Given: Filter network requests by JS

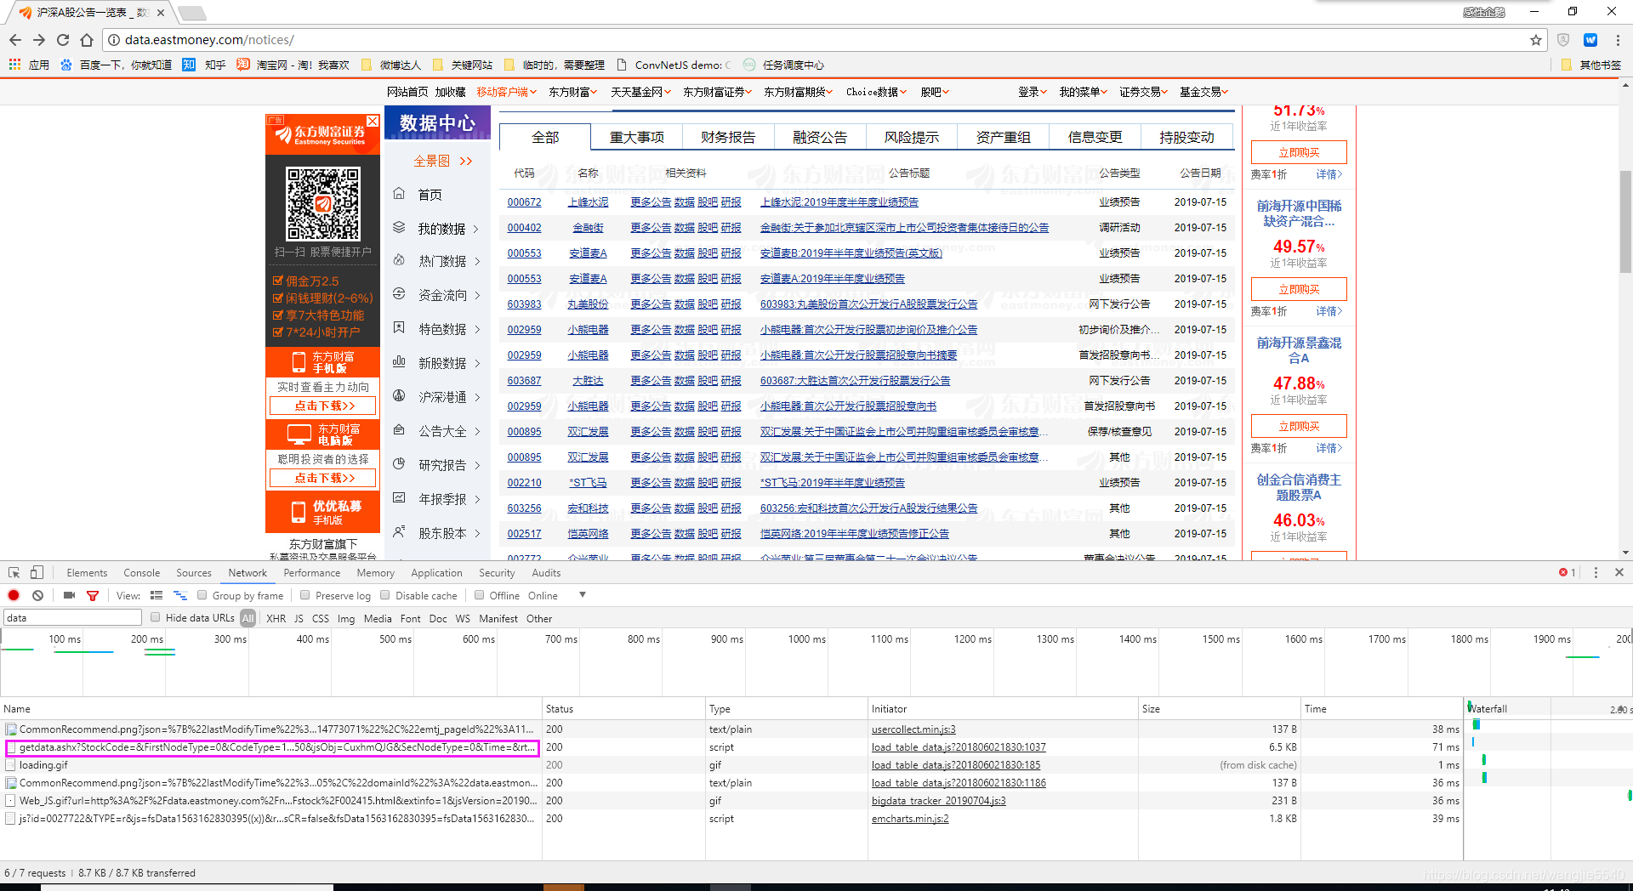Looking at the screenshot, I should coord(299,619).
